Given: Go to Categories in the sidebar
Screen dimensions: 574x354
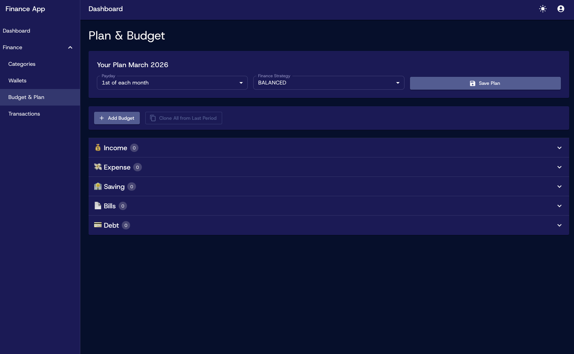Looking at the screenshot, I should tap(22, 64).
